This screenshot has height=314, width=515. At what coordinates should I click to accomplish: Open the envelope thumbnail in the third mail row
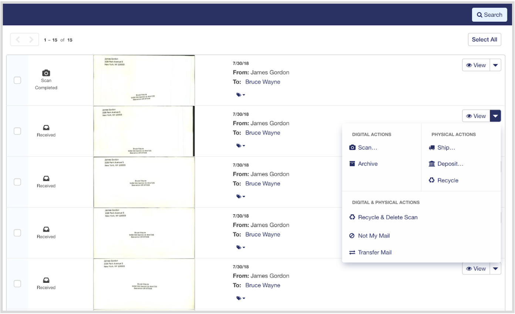144,182
